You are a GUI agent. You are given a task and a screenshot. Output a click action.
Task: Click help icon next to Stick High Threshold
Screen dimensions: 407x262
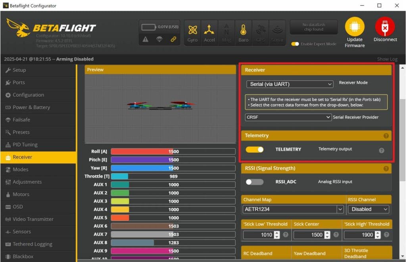pyautogui.click(x=386, y=235)
